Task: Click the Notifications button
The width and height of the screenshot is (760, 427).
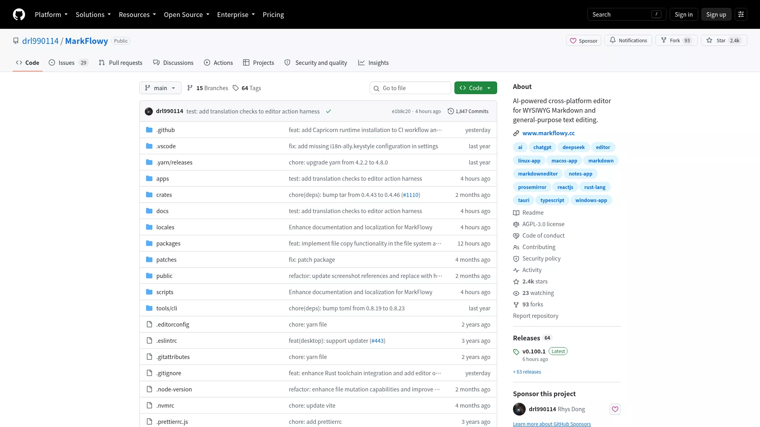Action: pos(628,40)
